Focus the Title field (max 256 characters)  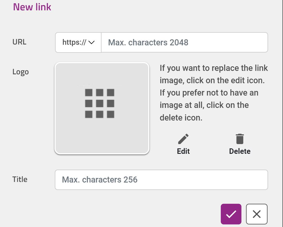161,180
